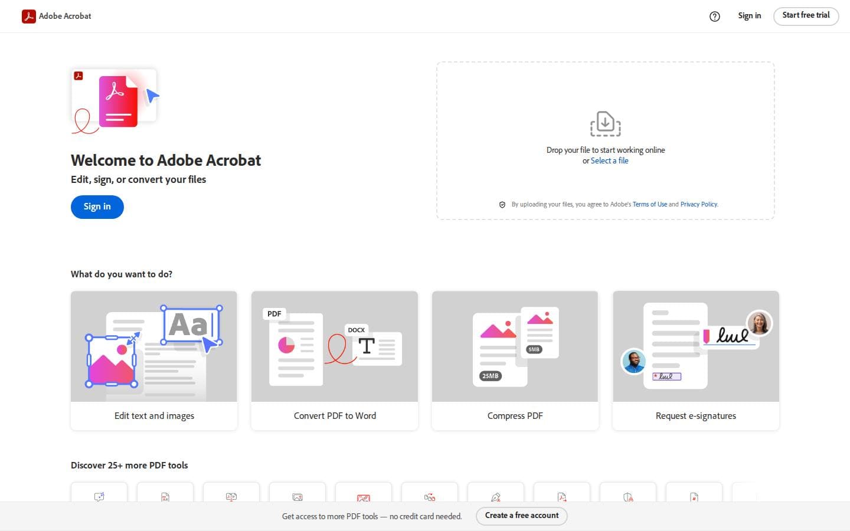Open the Terms of Use link
The height and width of the screenshot is (531, 850).
650,204
